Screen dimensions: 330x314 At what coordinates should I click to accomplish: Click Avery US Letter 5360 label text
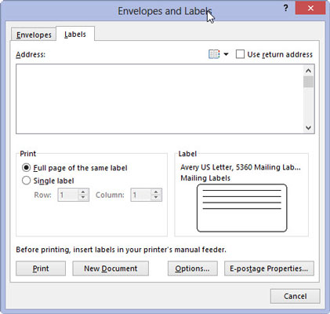tap(241, 167)
